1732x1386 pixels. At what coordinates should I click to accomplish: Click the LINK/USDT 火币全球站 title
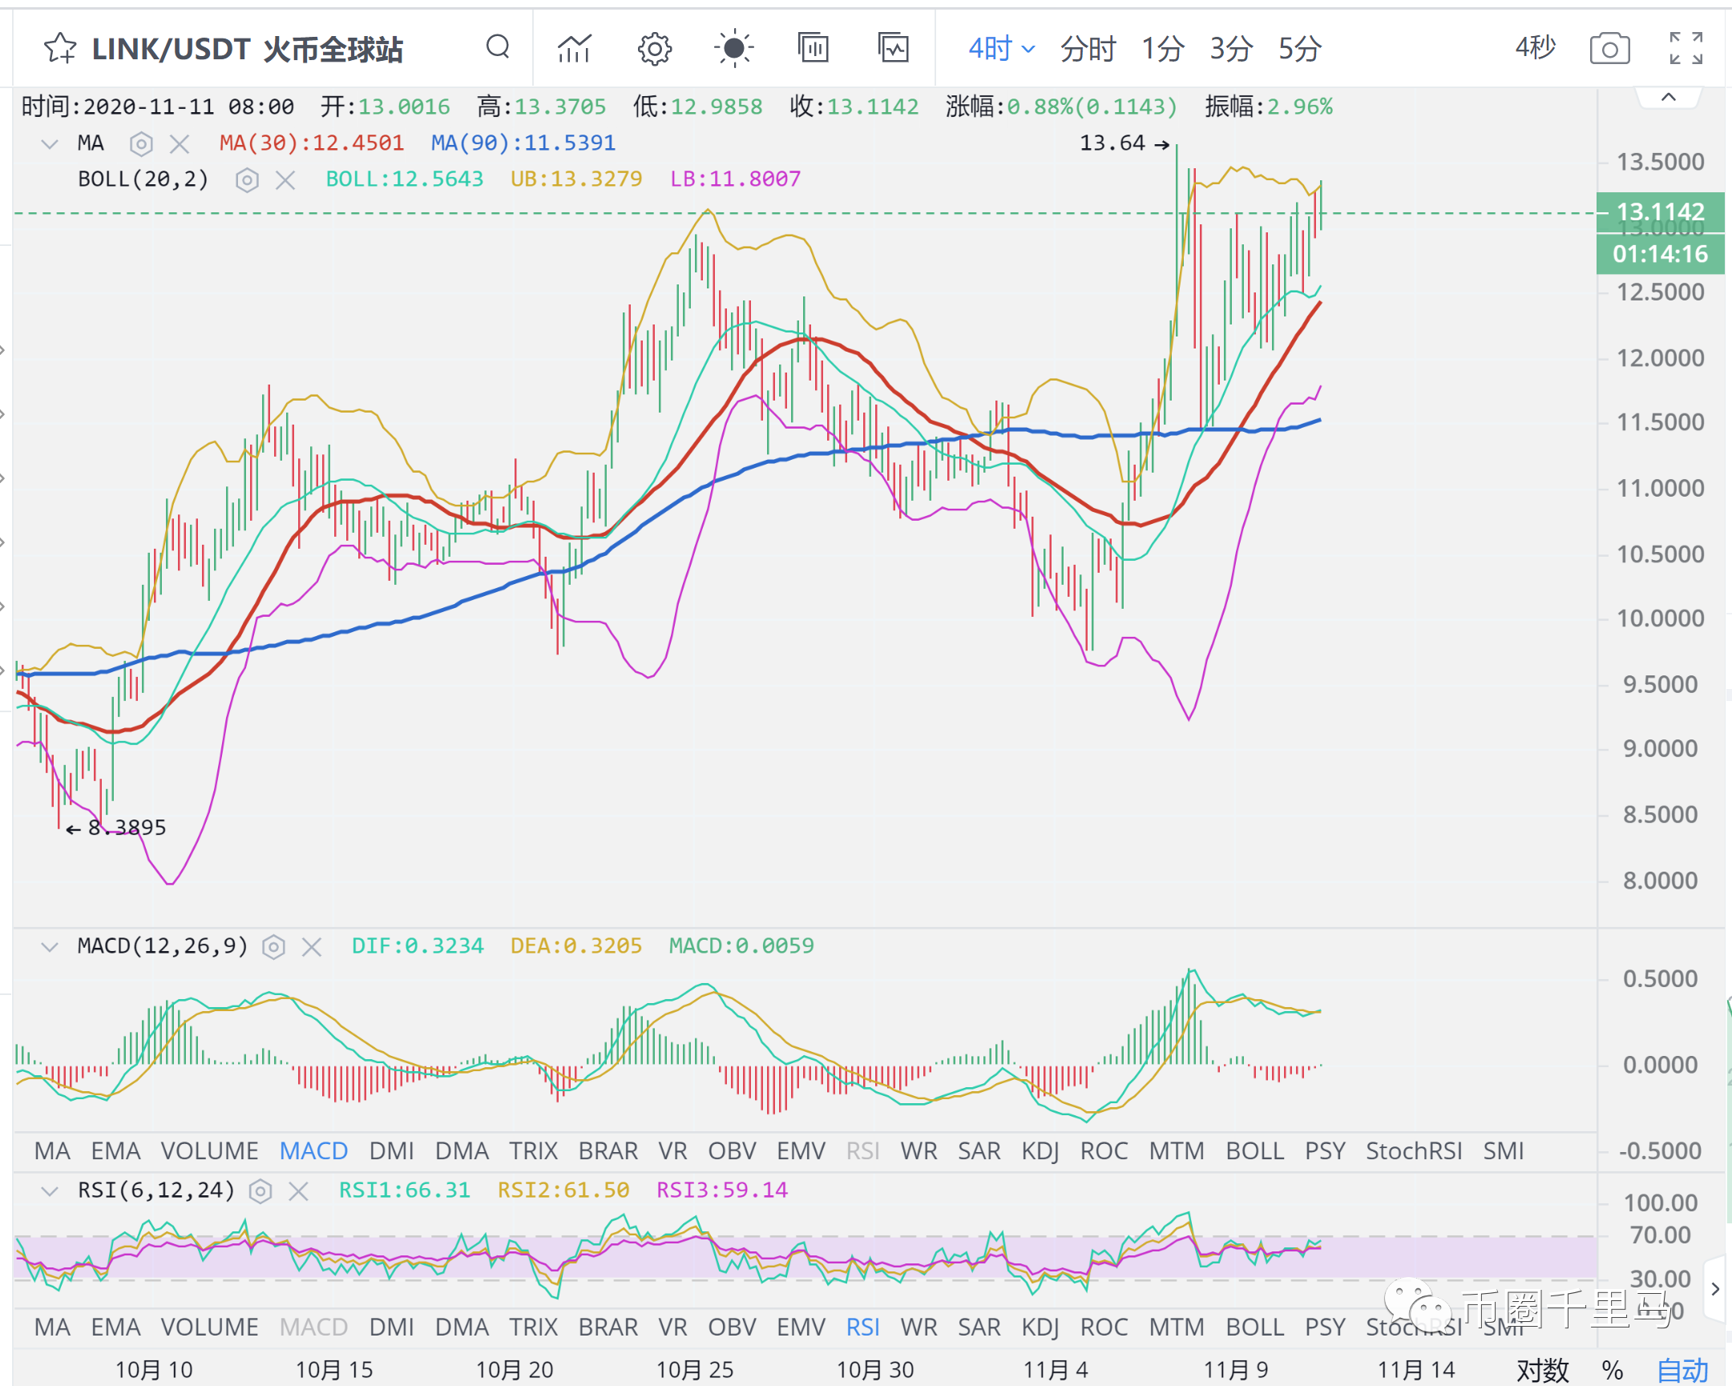click(x=248, y=49)
